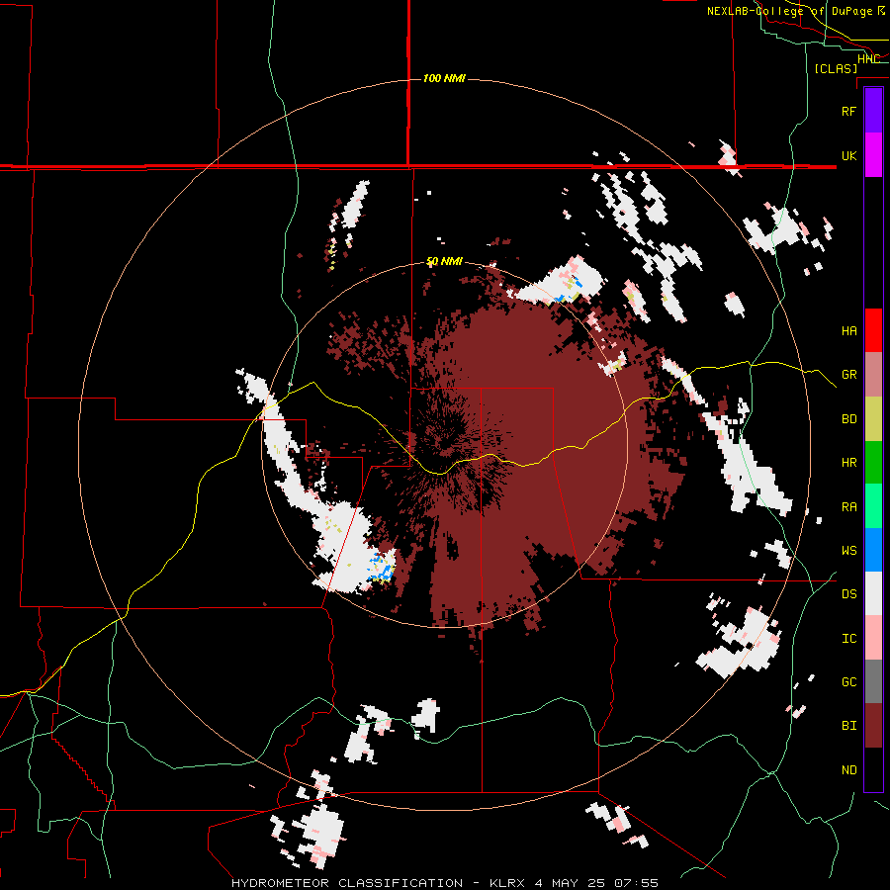This screenshot has width=890, height=890.
Task: Click the IC legend label
Action: (848, 639)
